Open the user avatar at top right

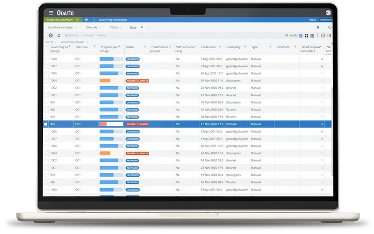329,13
